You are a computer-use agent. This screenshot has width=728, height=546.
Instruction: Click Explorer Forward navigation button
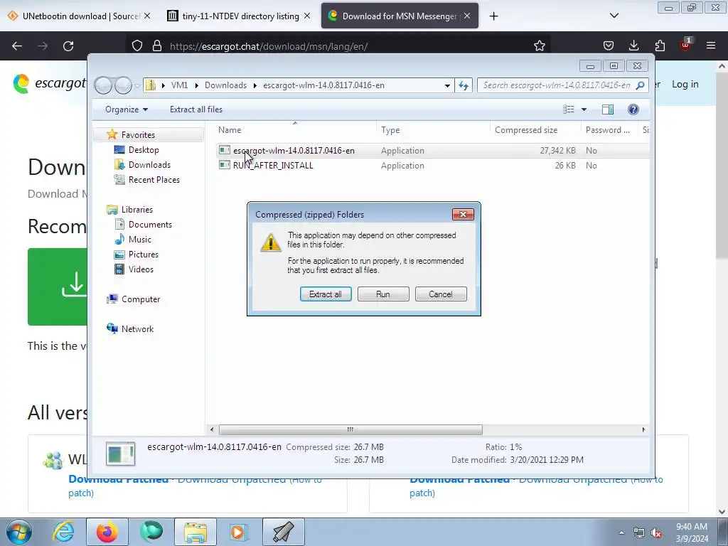pos(123,85)
